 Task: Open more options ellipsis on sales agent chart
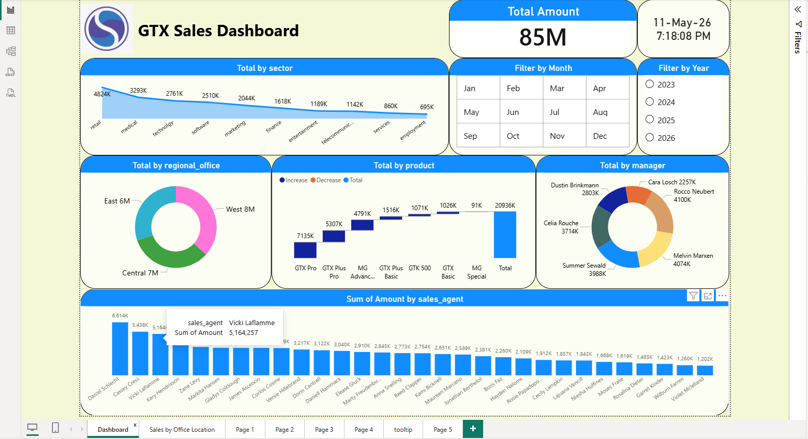[722, 296]
